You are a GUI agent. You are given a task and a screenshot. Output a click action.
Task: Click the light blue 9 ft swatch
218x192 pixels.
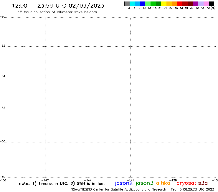137,4
